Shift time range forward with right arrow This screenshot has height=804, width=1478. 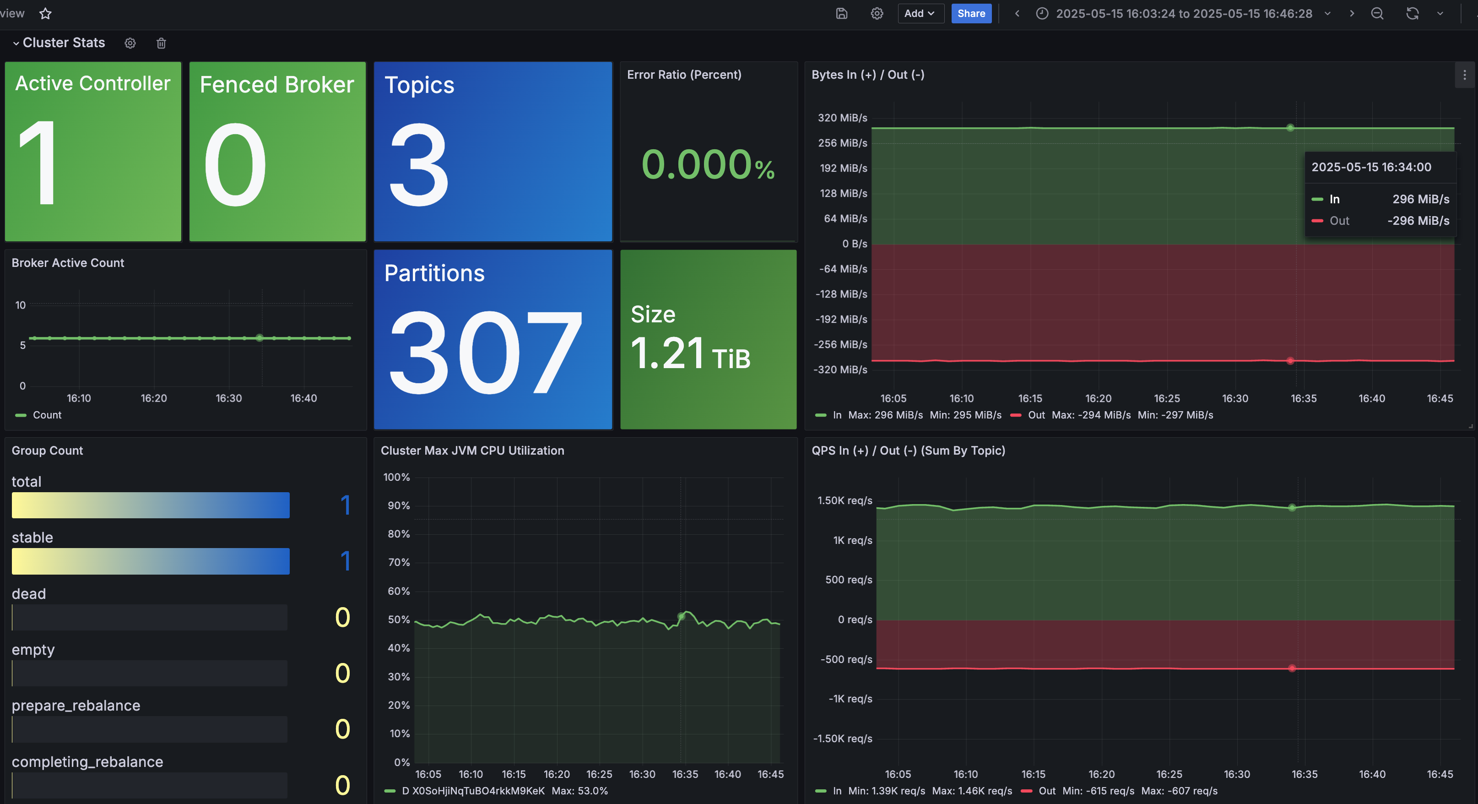click(1352, 13)
